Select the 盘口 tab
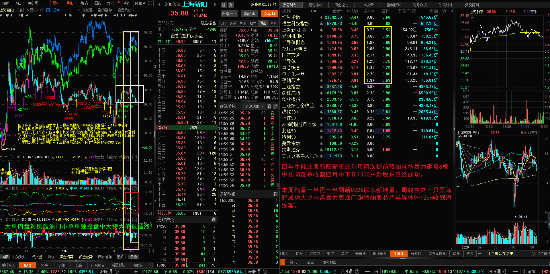The image size is (550, 274). pos(223,23)
